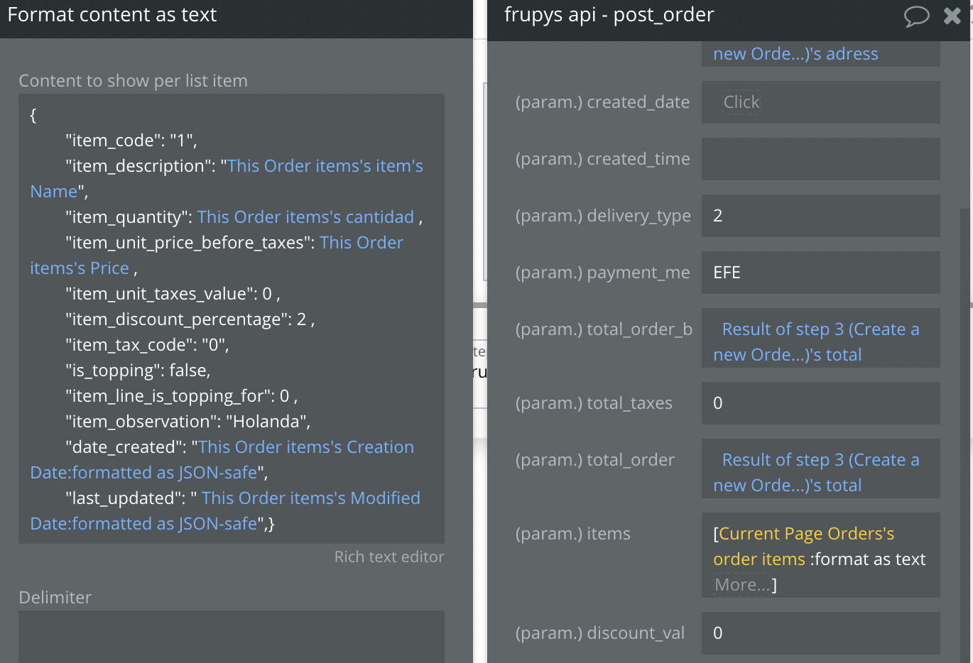Click This Order items's cantidad expression

click(x=305, y=217)
